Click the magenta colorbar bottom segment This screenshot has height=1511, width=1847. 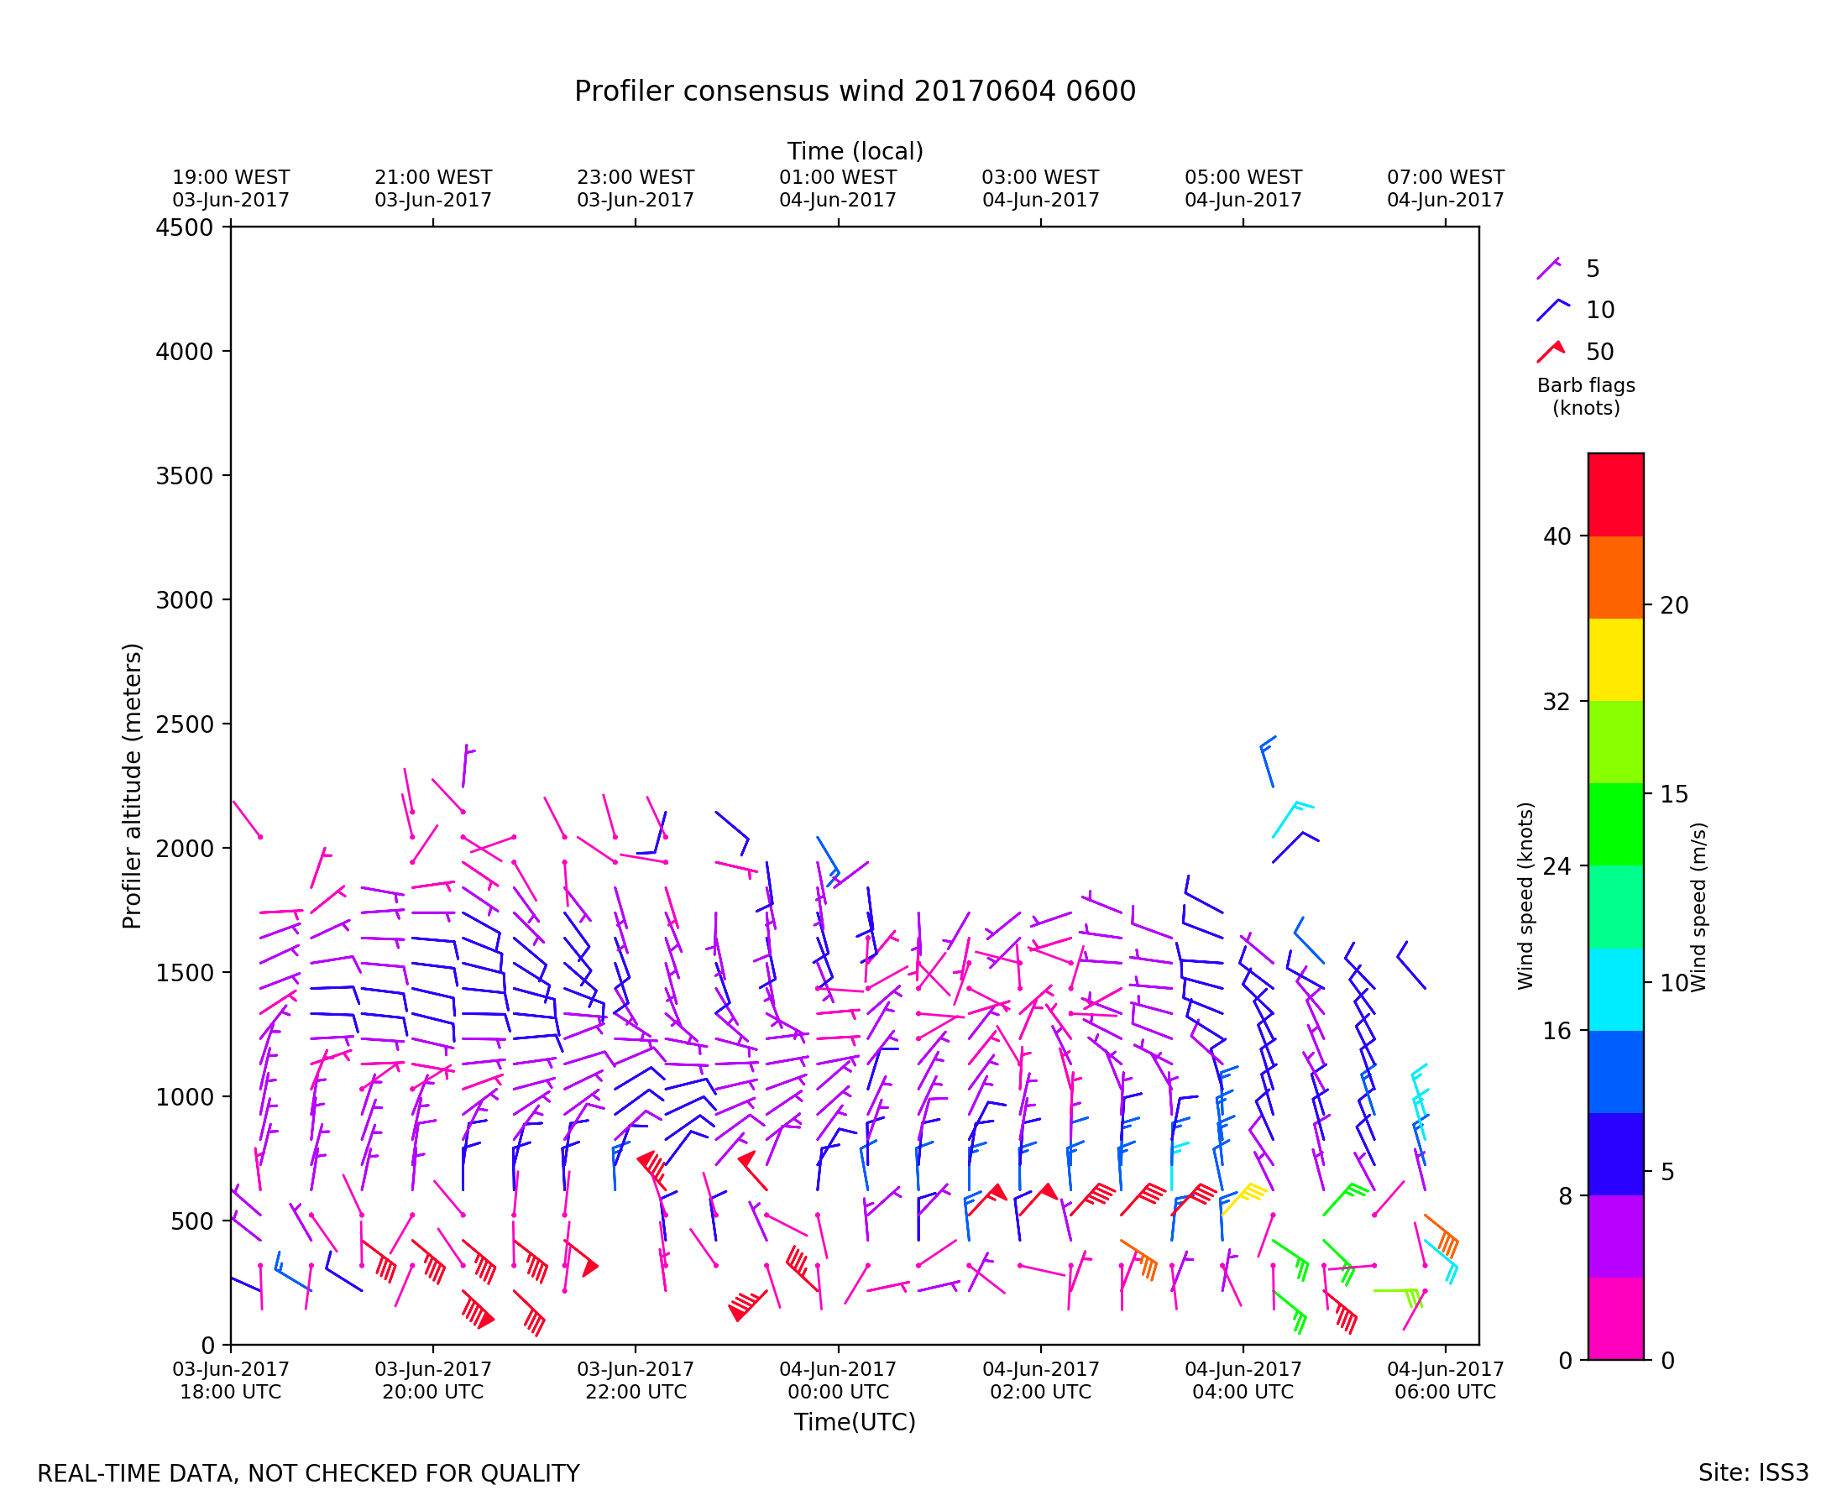1615,1319
